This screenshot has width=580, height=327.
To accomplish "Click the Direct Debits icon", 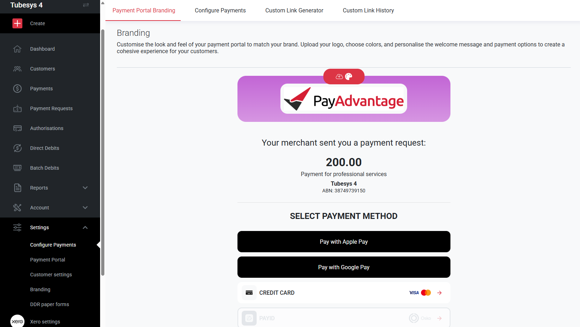I will (17, 148).
